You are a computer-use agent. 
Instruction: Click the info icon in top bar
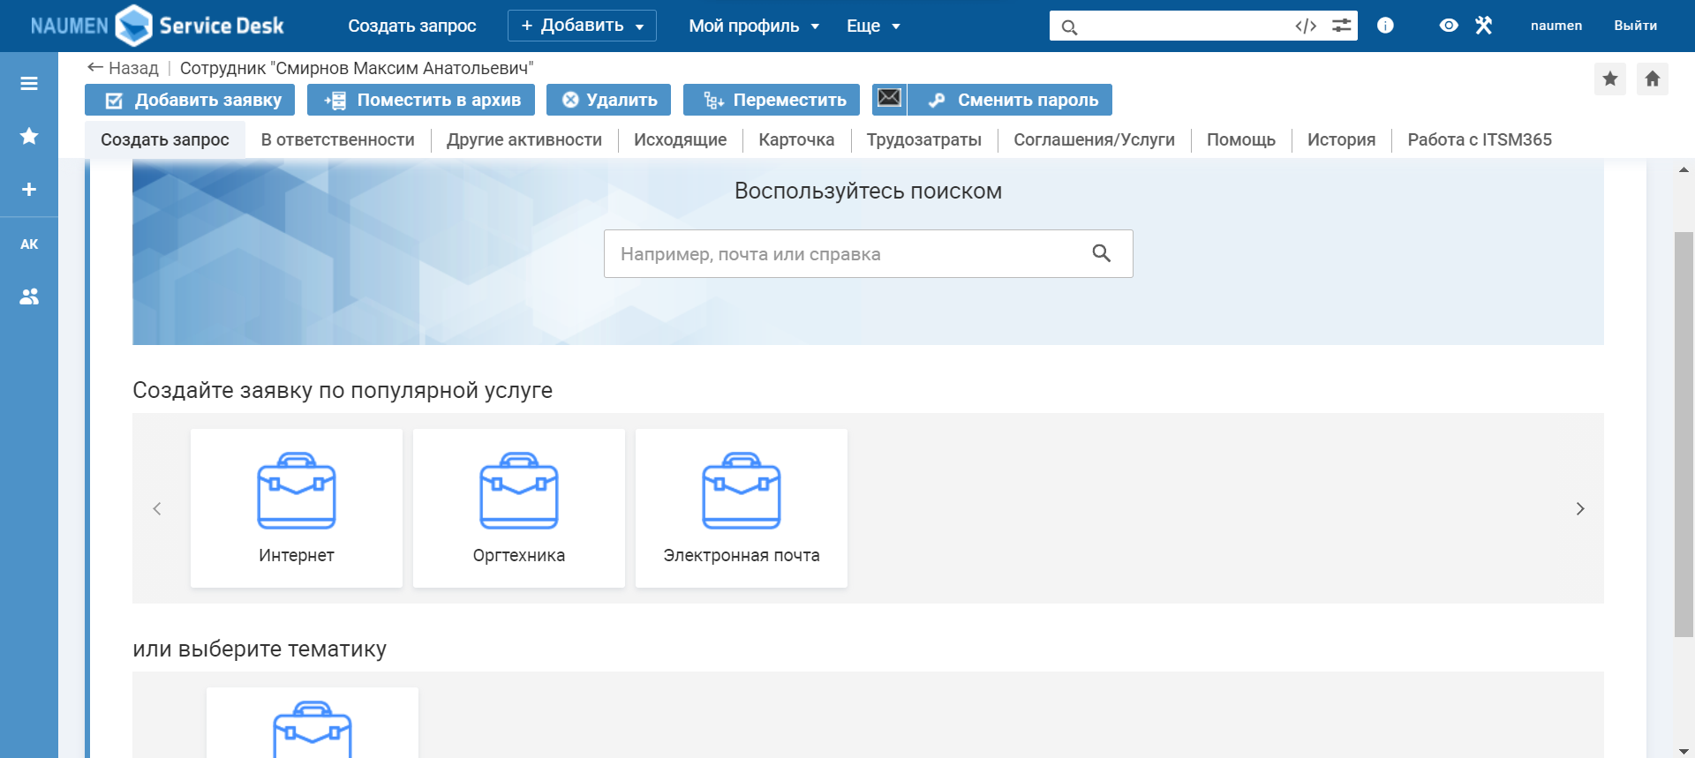click(x=1385, y=26)
